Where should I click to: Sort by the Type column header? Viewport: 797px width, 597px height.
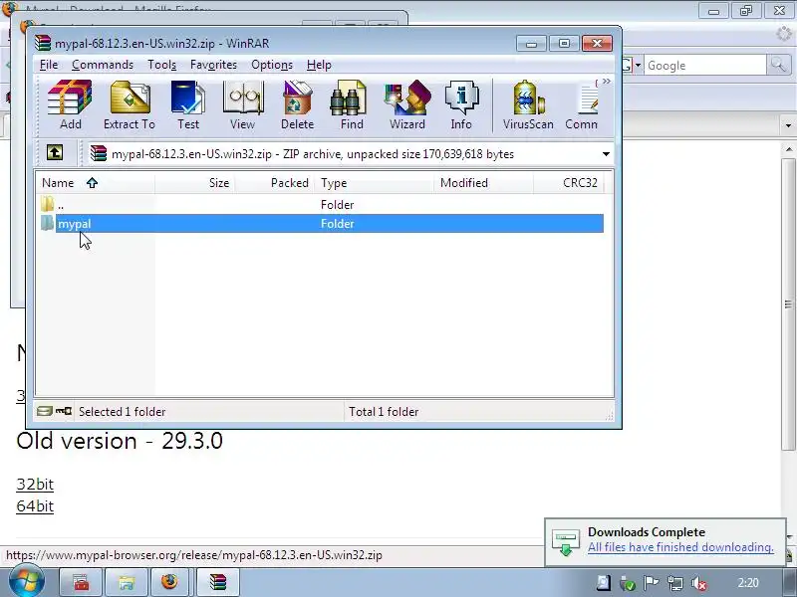click(375, 183)
